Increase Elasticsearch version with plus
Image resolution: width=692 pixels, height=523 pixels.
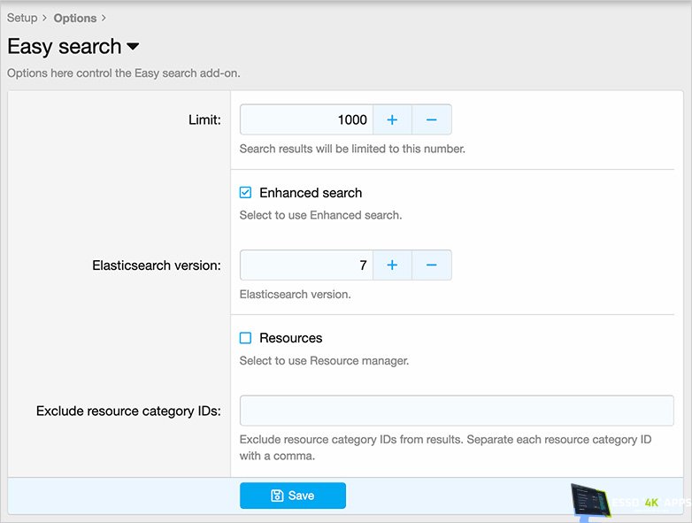[x=392, y=265]
